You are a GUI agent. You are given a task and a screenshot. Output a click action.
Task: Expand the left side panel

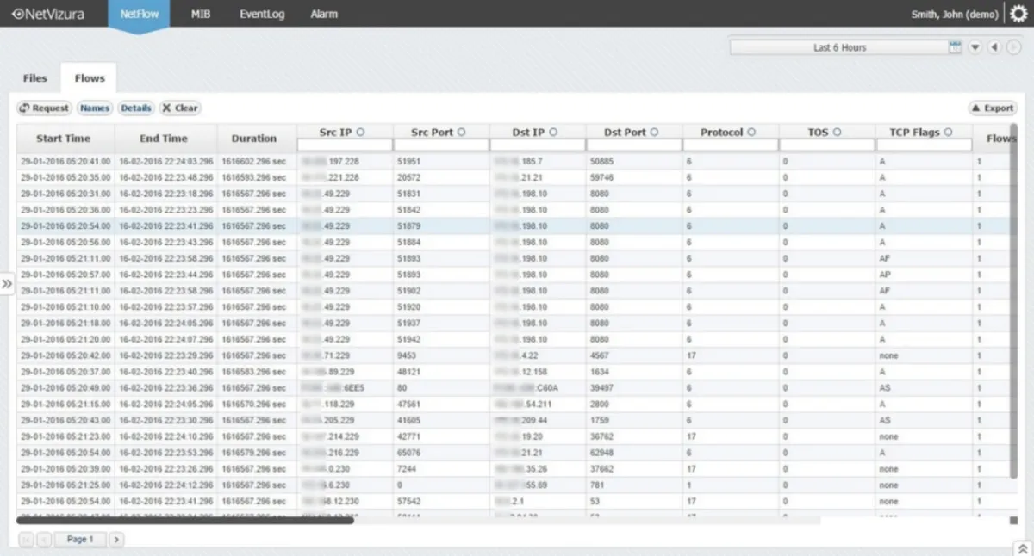click(x=7, y=283)
